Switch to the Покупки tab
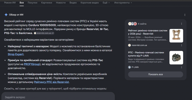Viewport: 192px width, 100px height. [32, 3]
